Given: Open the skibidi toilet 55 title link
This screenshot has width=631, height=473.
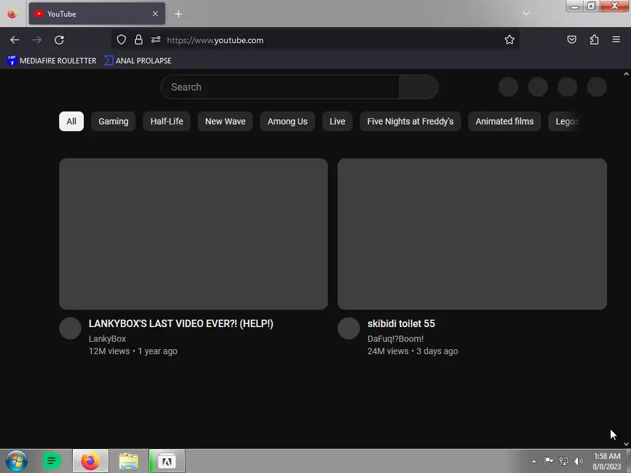Looking at the screenshot, I should tap(401, 324).
